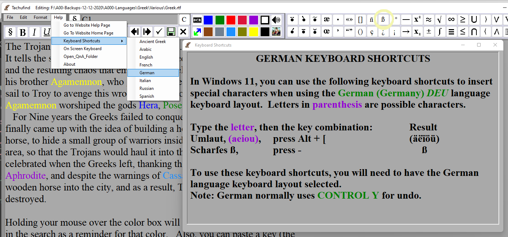
Task: Select the yellow color swatch
Action: 253,32
